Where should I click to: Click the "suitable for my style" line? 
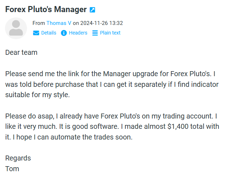[x=37, y=95]
